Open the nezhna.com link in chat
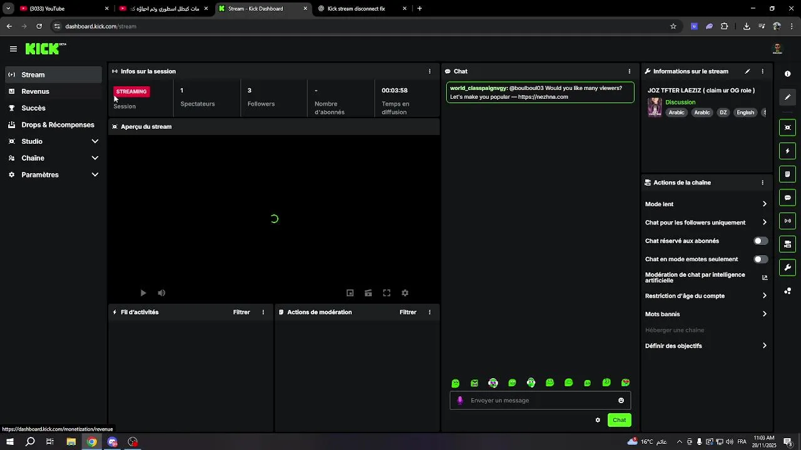The height and width of the screenshot is (450, 801). pos(543,97)
